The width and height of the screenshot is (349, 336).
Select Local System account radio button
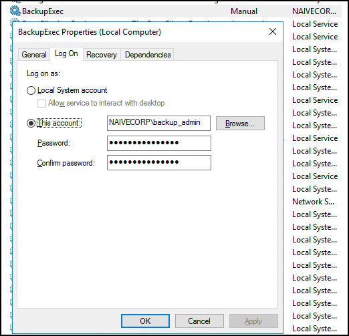point(31,91)
